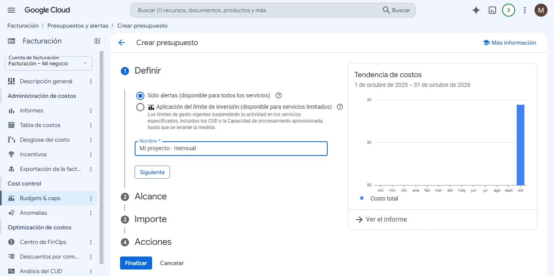Open Gemini sparkle assistant icon
Viewport: 554px width, 276px height.
pos(476,10)
